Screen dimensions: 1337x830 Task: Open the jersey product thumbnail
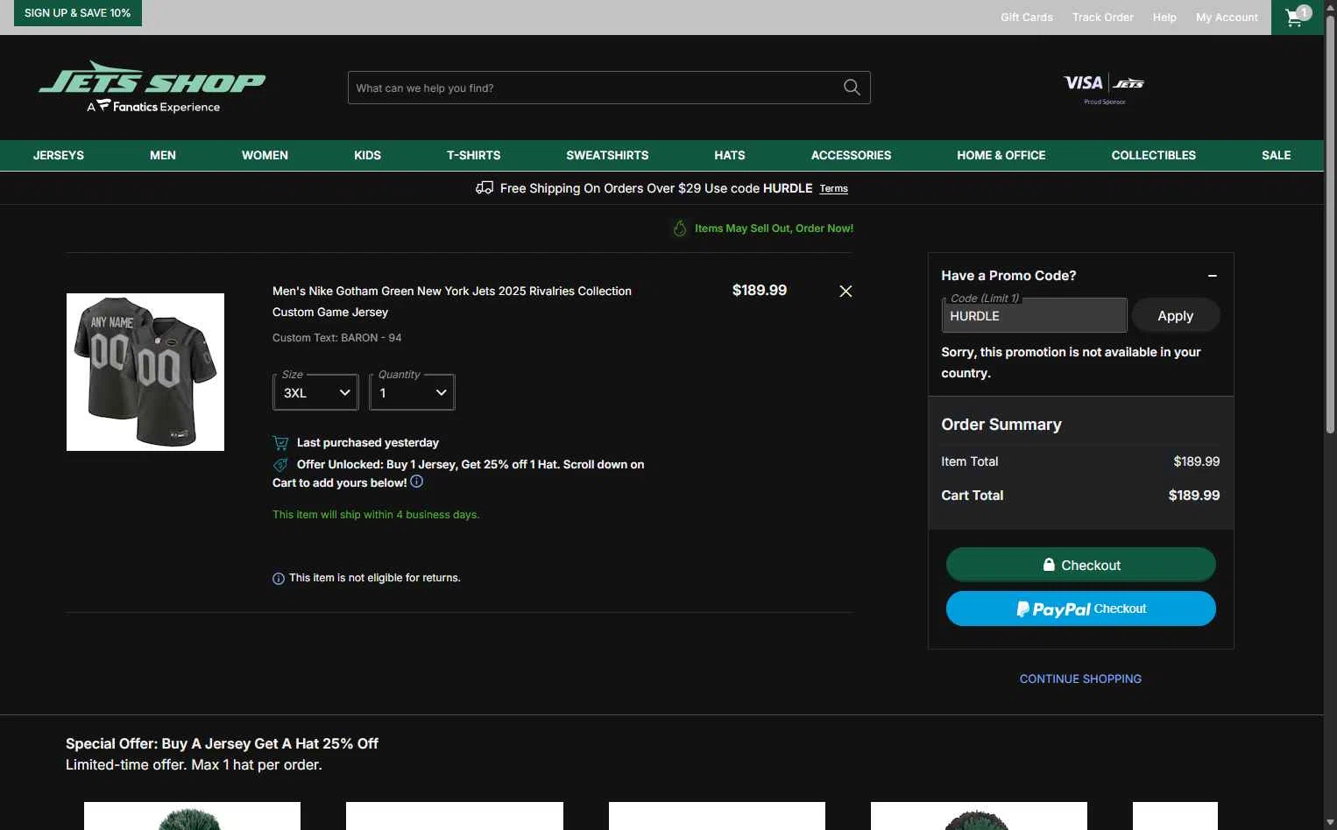(x=145, y=372)
